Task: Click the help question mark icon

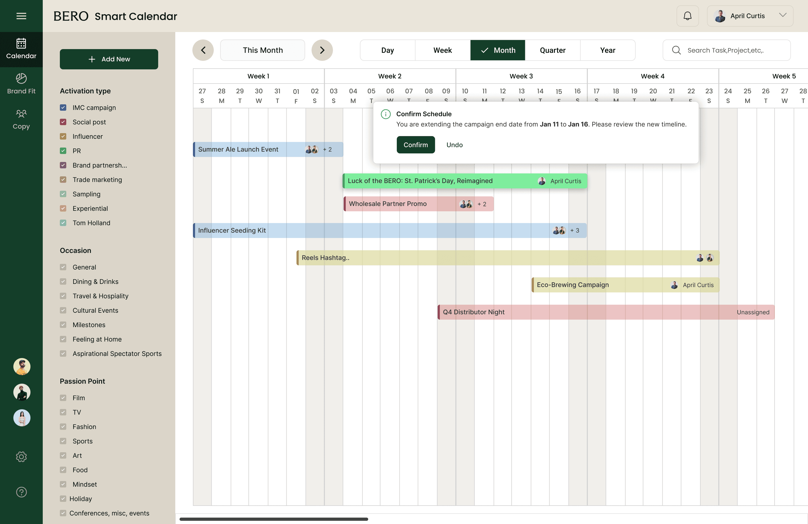Action: (21, 492)
